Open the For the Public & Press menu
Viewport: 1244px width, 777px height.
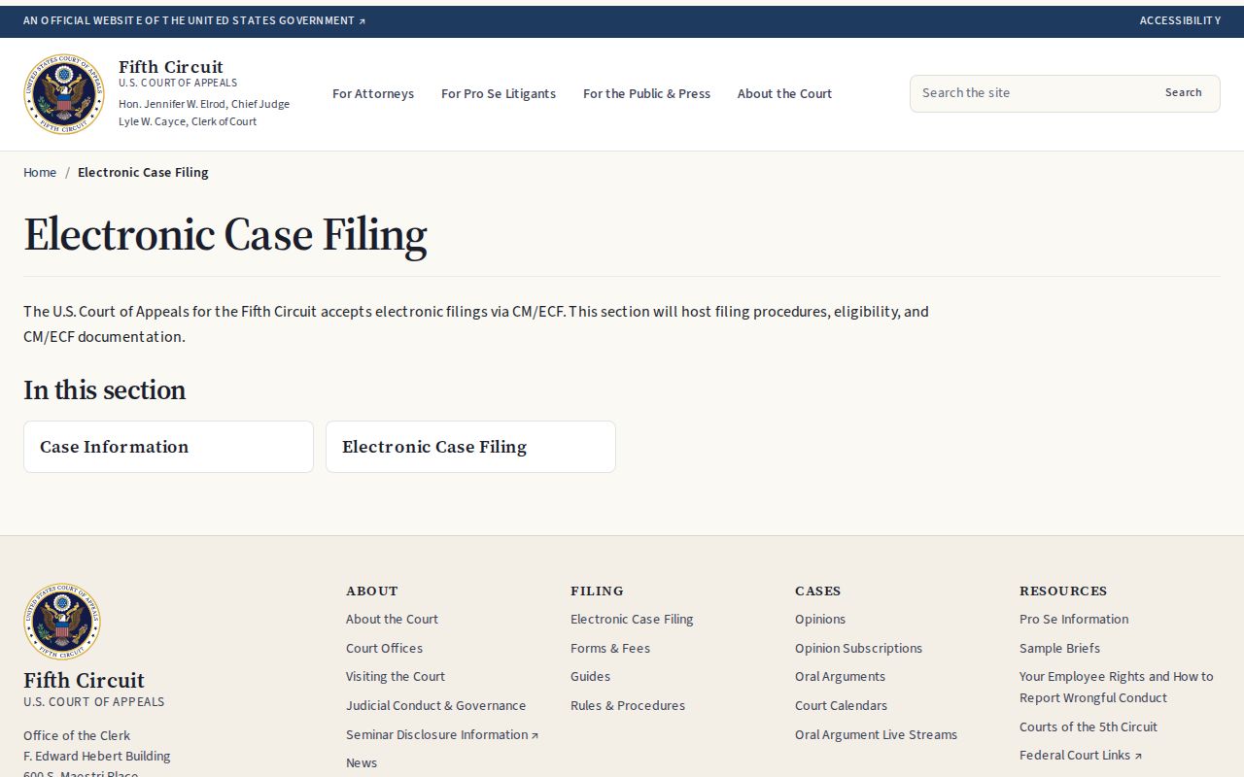pyautogui.click(x=646, y=93)
